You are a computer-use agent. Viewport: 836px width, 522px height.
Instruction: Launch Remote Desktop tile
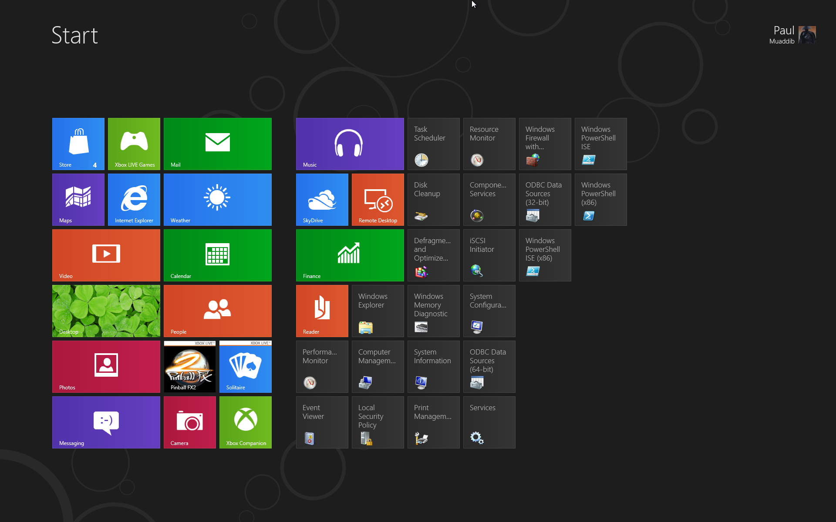(378, 200)
